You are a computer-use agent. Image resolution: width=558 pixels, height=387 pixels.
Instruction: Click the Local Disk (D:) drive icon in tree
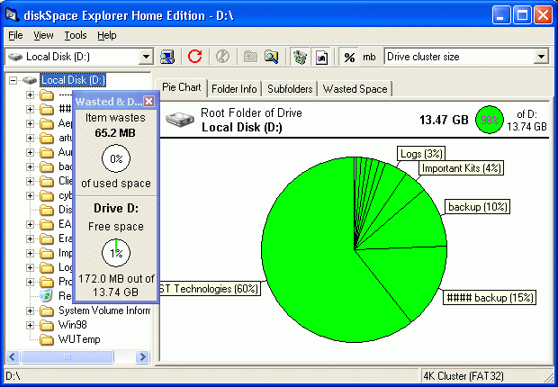29,80
